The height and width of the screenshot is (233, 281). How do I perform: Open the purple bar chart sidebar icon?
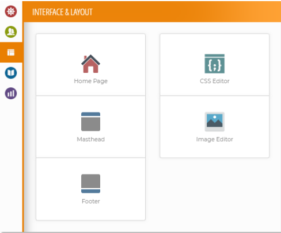tap(11, 94)
